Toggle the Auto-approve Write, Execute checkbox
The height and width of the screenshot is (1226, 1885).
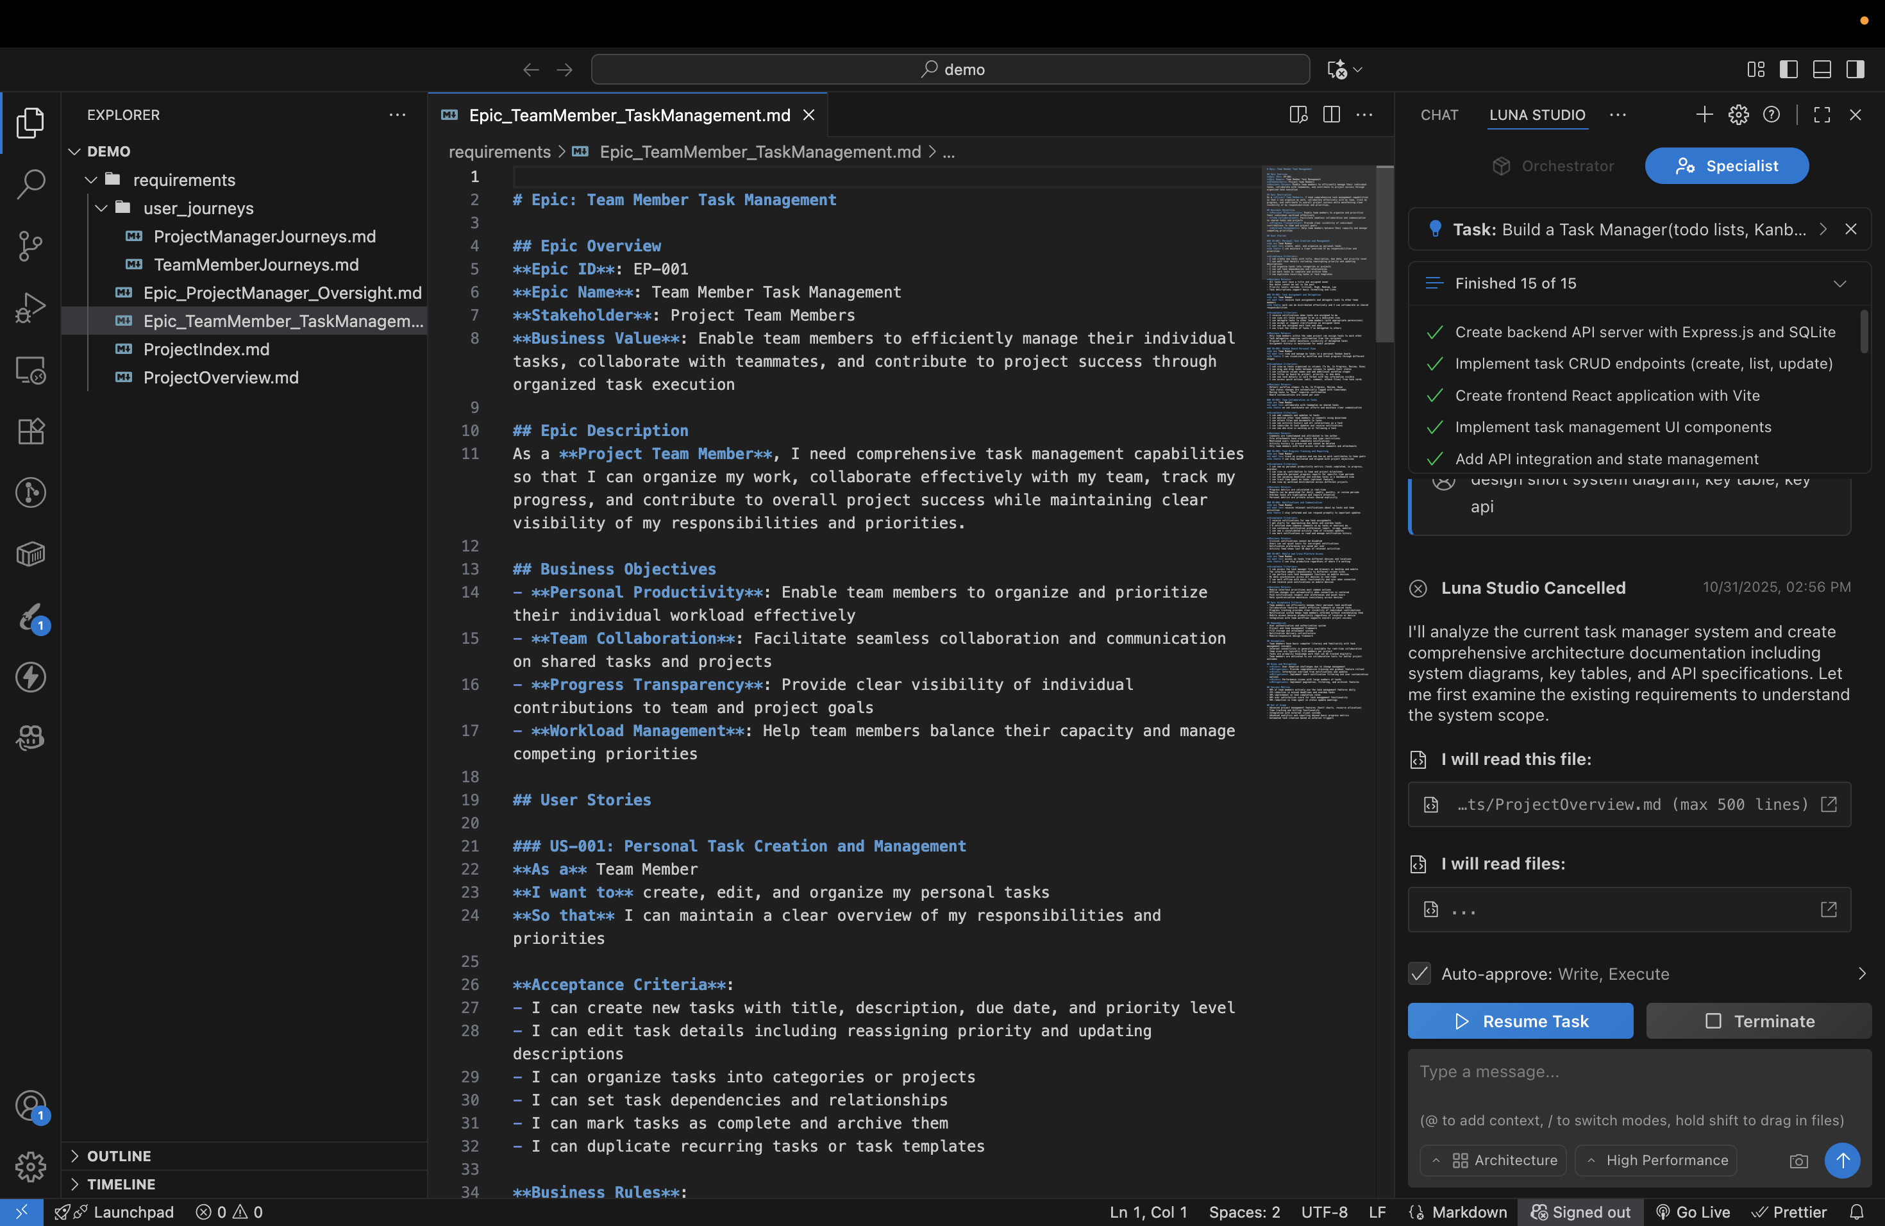click(1418, 974)
